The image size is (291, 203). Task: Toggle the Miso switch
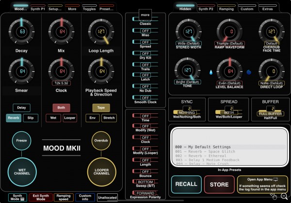[145, 31]
